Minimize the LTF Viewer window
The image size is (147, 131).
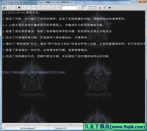click(x=133, y=2)
